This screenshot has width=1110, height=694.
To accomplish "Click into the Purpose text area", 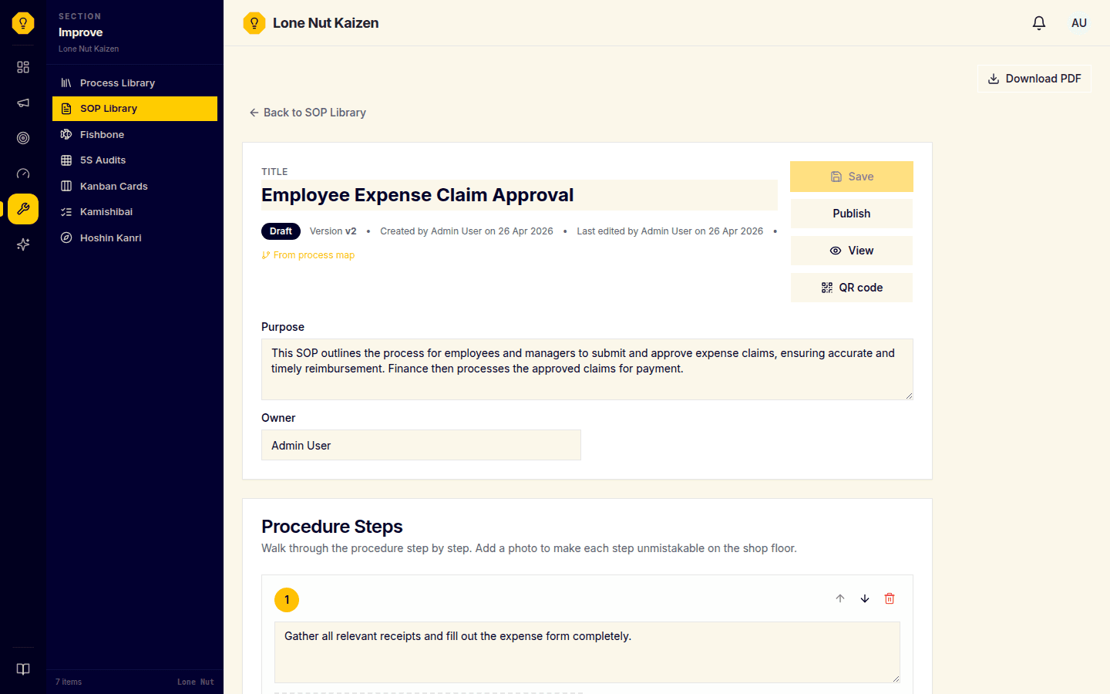I will pos(587,369).
